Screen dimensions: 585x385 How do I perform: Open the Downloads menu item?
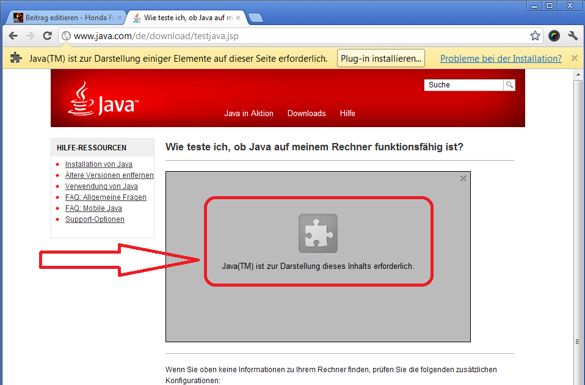[x=307, y=114]
